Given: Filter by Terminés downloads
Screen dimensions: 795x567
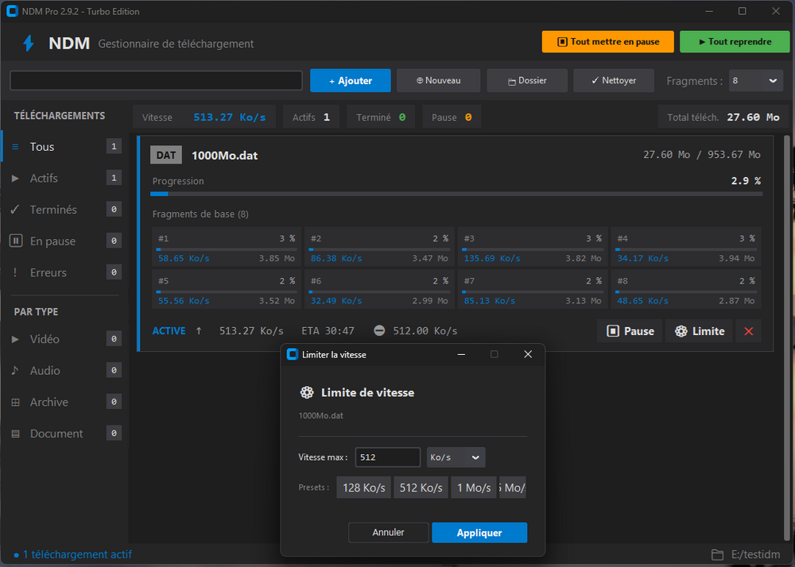Looking at the screenshot, I should [65, 209].
